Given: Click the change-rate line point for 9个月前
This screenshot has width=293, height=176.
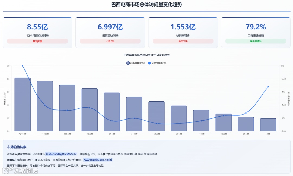Looking at the screenshot, I should [90, 108].
